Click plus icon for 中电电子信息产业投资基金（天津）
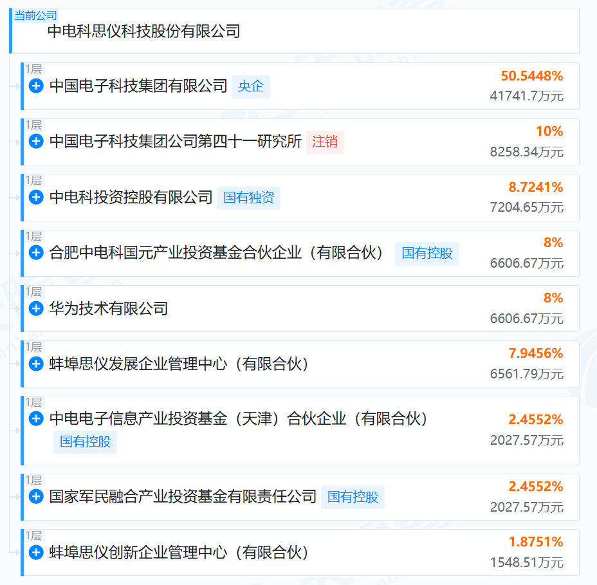The image size is (597, 585). click(x=36, y=418)
